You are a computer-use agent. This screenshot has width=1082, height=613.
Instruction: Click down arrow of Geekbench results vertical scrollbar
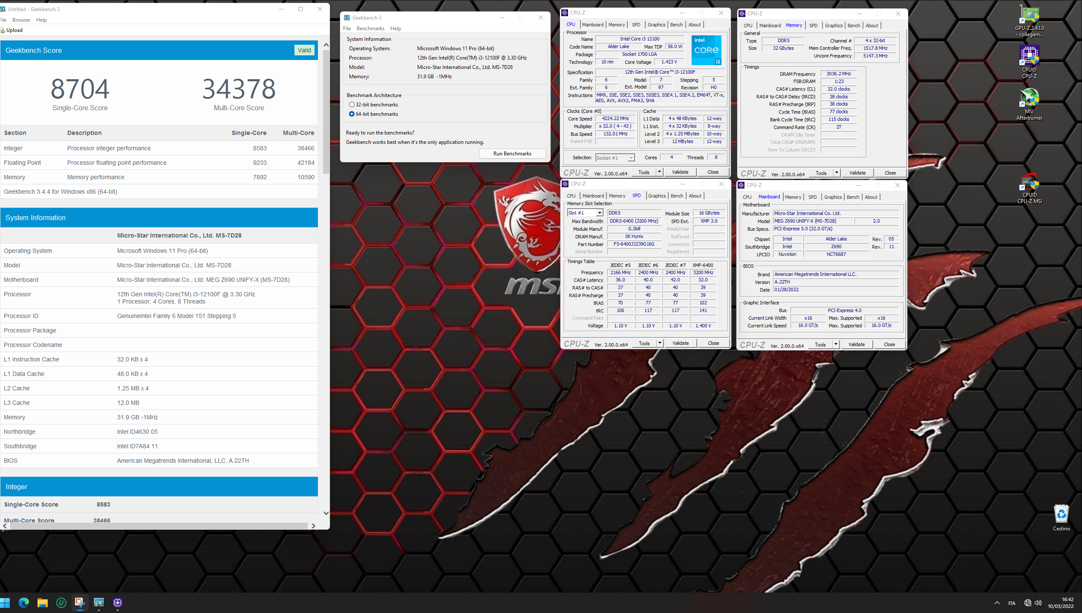[326, 513]
